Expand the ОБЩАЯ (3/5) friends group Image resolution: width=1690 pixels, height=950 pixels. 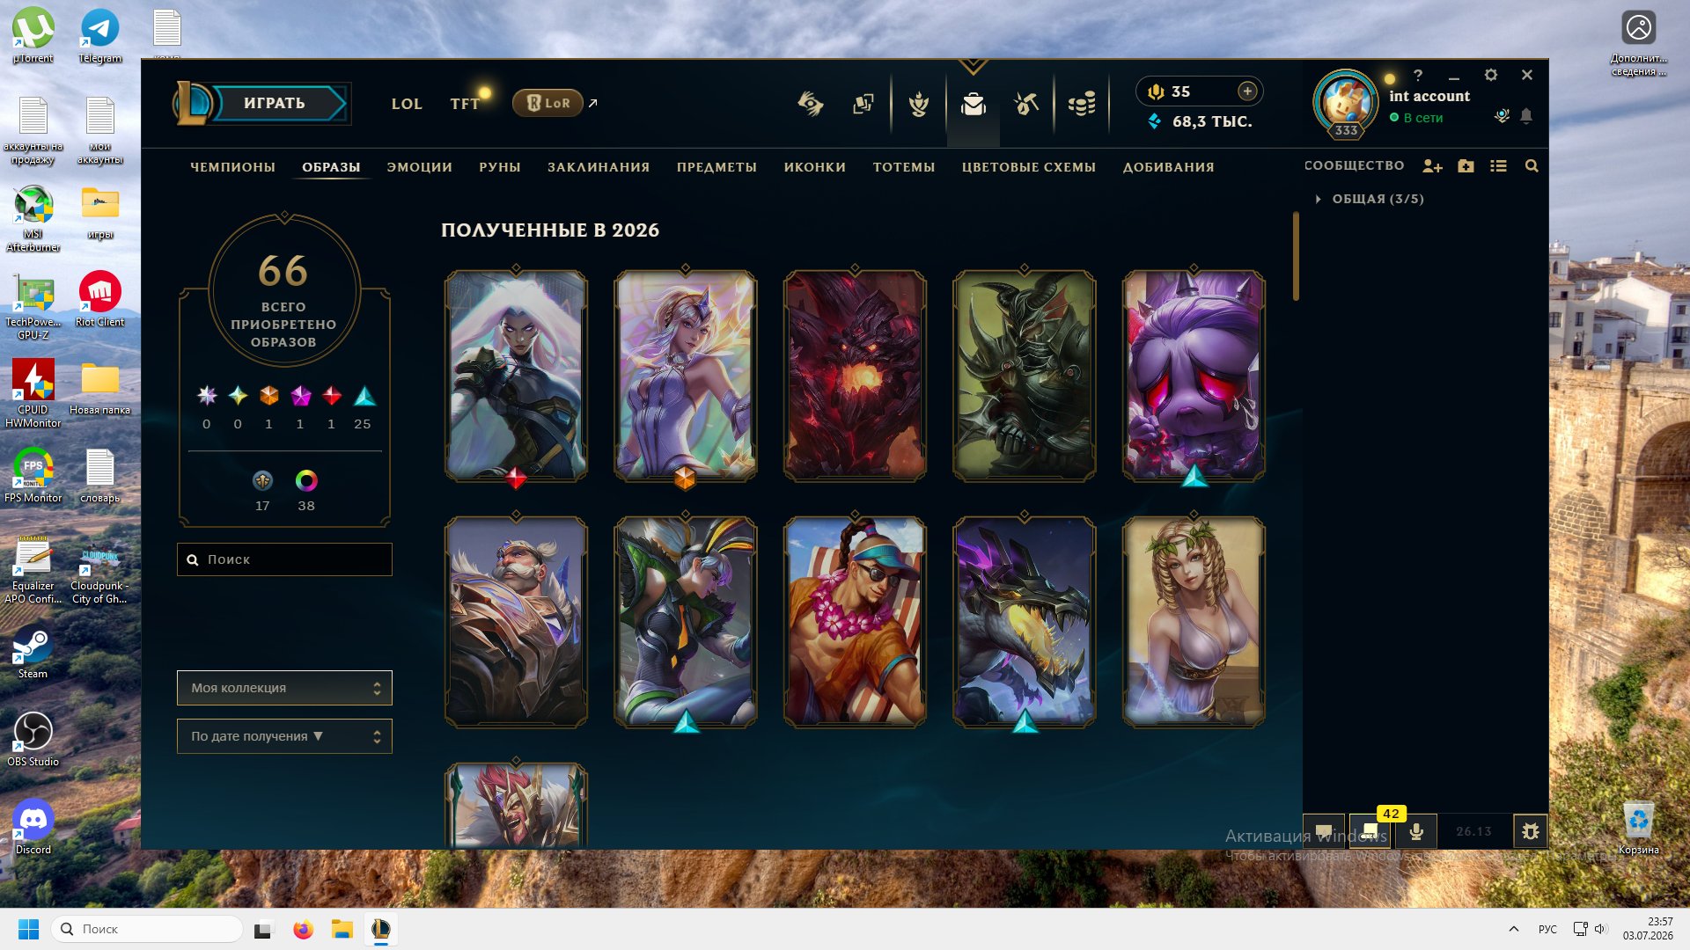tap(1370, 199)
